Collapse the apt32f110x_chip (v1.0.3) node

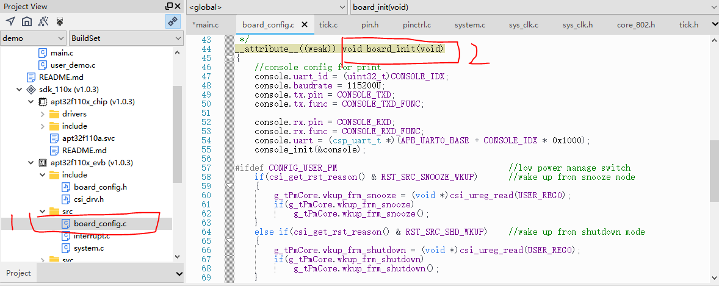coord(31,102)
